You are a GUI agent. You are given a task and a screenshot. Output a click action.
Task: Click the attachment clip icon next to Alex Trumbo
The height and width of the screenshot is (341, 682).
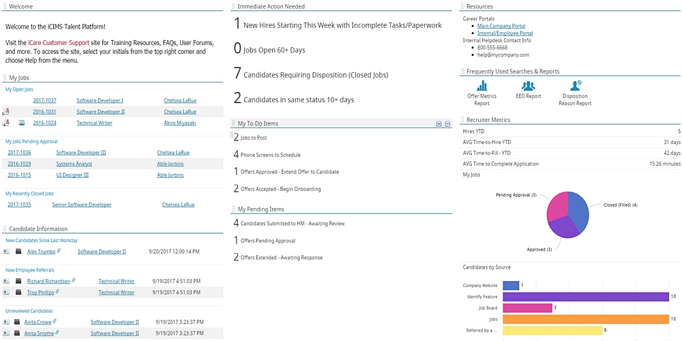[59, 251]
